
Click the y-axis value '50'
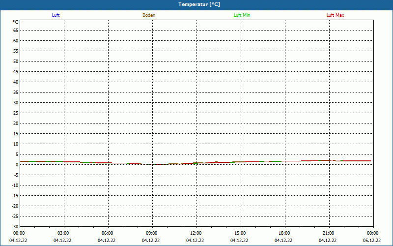16,61
